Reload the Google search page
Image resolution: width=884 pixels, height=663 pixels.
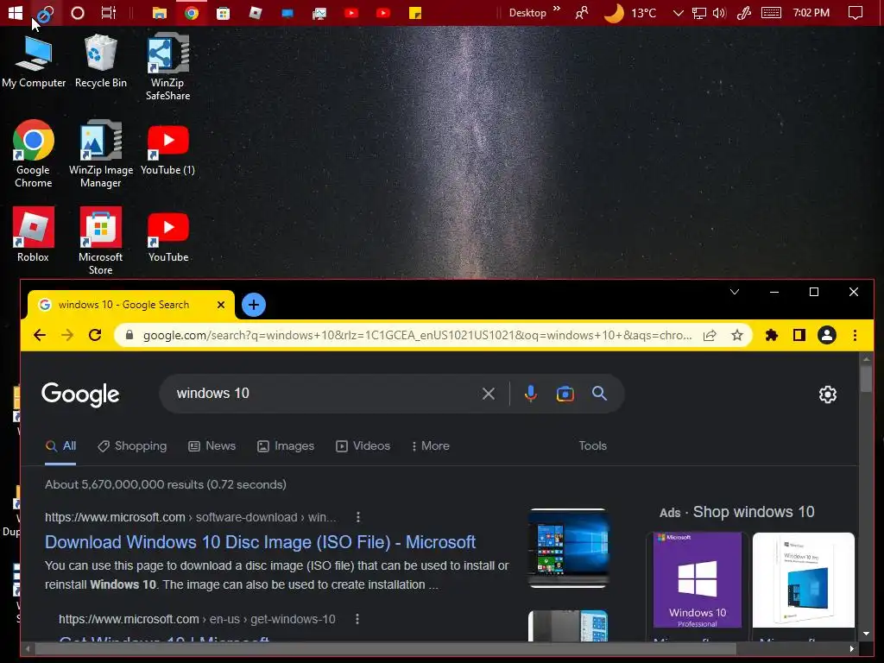click(95, 336)
